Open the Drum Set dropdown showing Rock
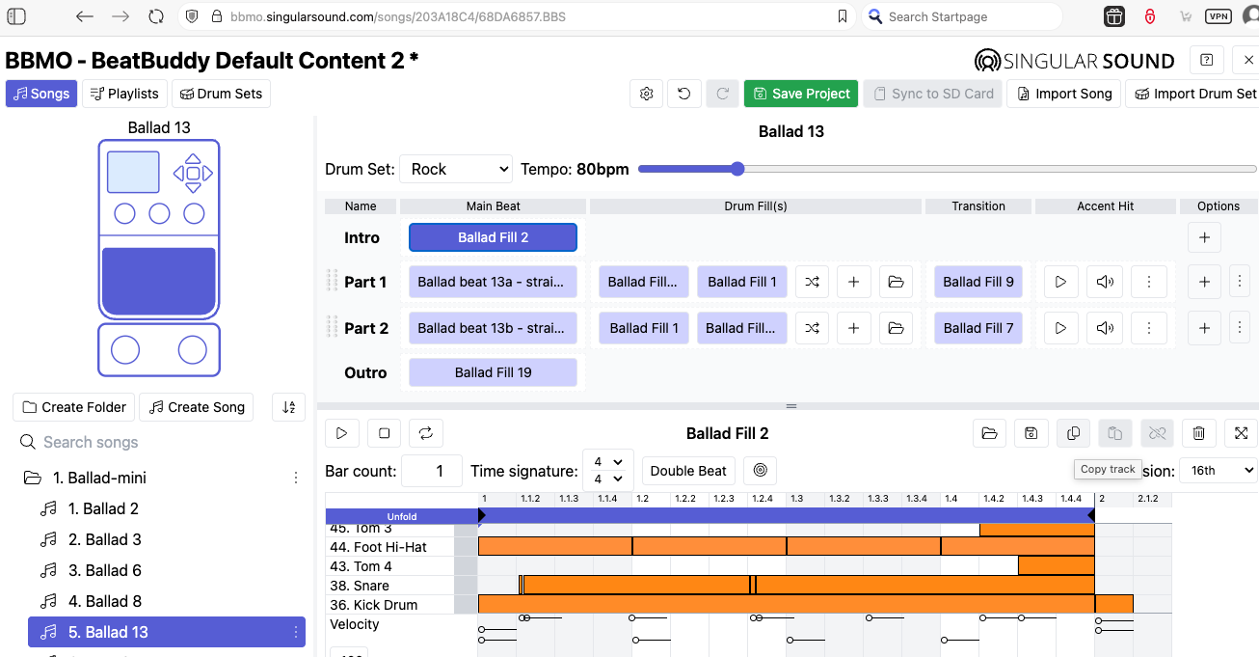1259x657 pixels. coord(455,169)
